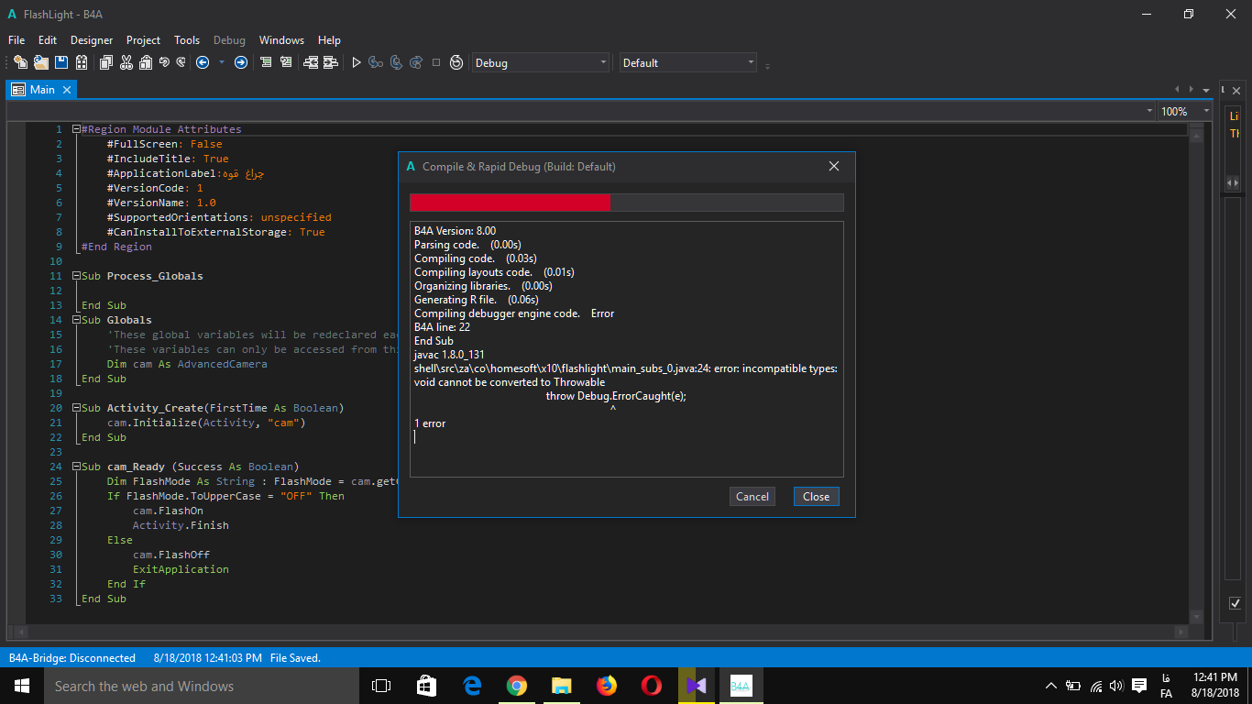This screenshot has height=704, width=1252.
Task: Click the Navigate Backward arrow icon
Action: pos(203,62)
